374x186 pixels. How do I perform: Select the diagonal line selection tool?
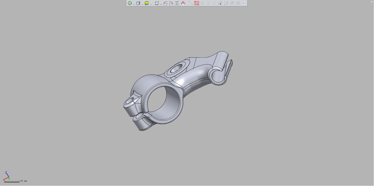click(191, 3)
